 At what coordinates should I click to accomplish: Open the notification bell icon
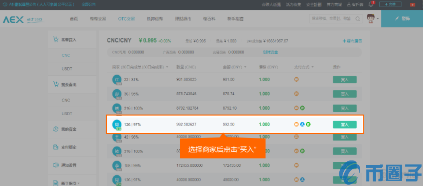[371, 4]
